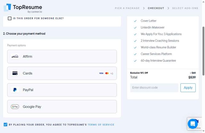The width and height of the screenshot is (205, 133).
Task: Click the 'by career.io' text
Action: coord(35,12)
